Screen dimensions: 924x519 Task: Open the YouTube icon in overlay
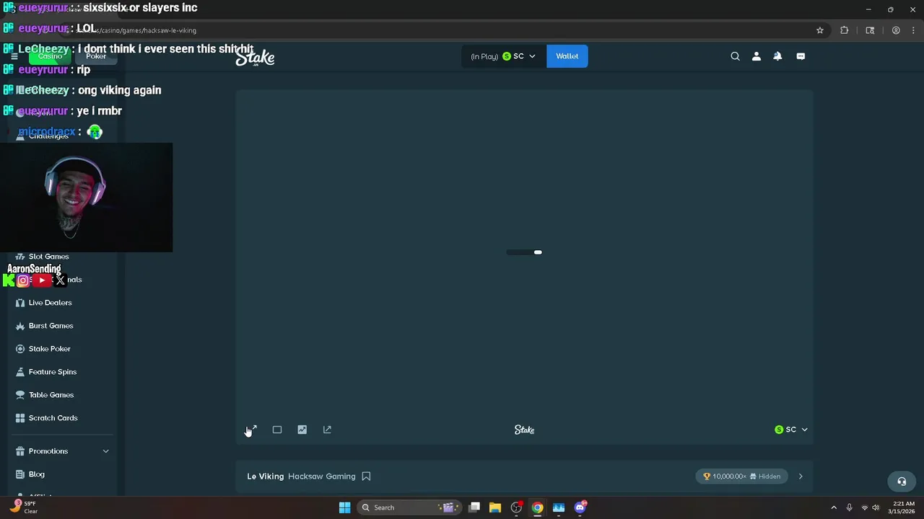(42, 280)
